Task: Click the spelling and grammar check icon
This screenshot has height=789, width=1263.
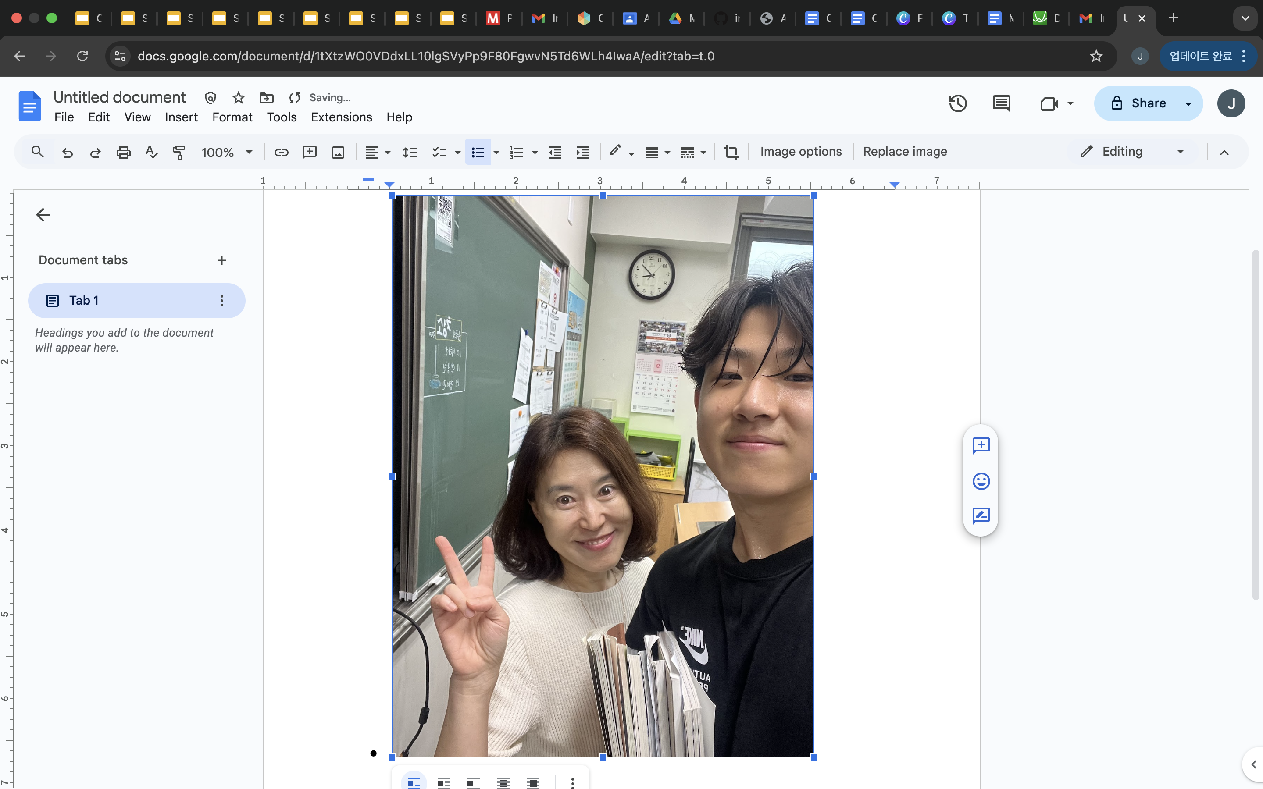Action: click(x=151, y=153)
